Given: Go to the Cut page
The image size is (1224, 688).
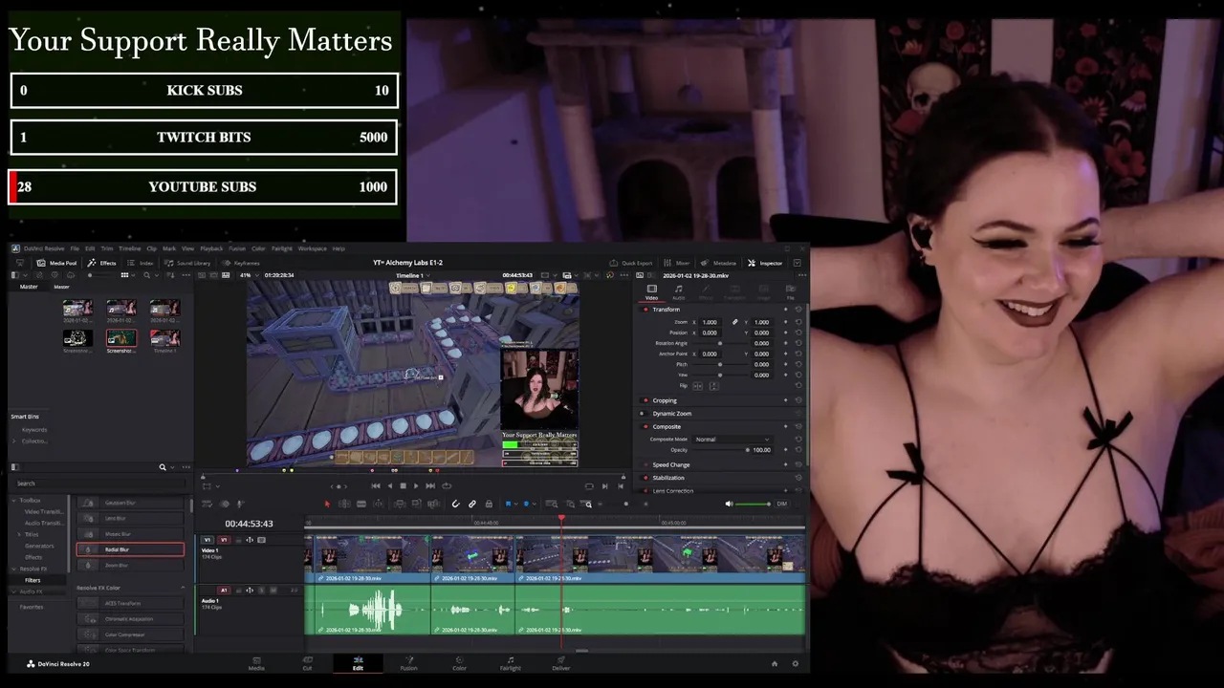Looking at the screenshot, I should pyautogui.click(x=307, y=663).
